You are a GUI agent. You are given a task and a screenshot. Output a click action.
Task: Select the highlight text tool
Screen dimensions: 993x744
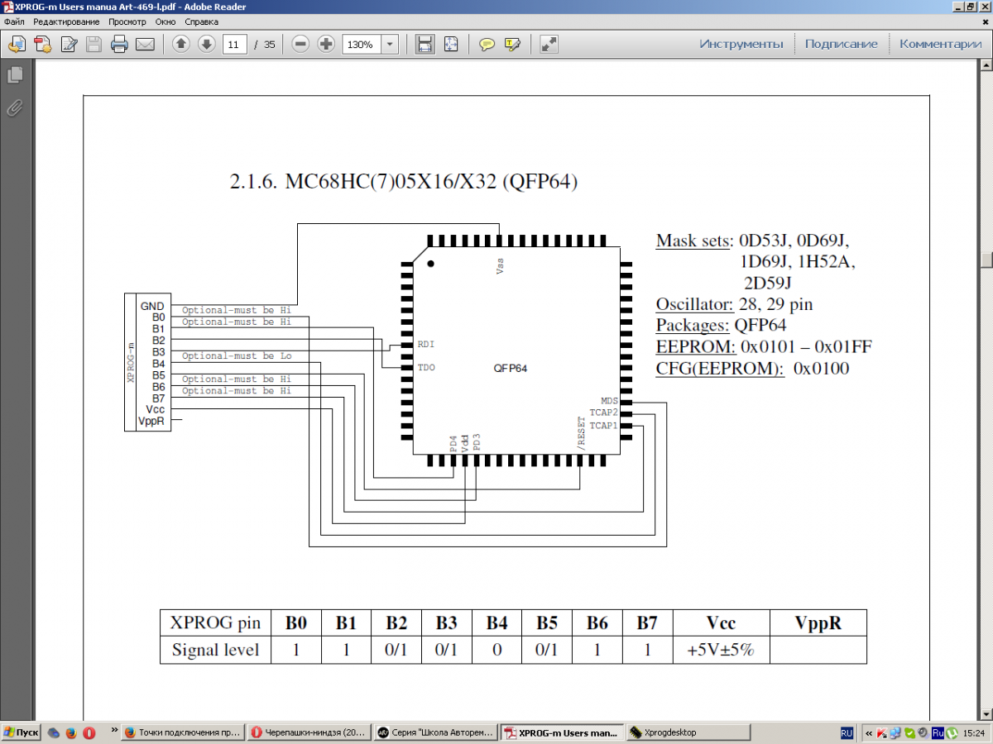pos(512,44)
